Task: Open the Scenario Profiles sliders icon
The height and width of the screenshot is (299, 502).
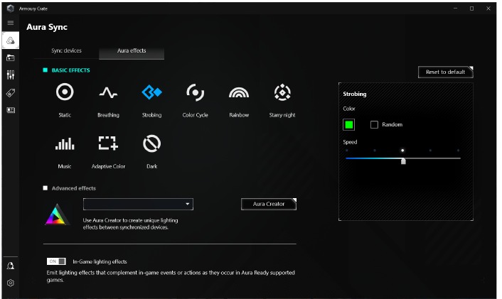Action: 11,75
